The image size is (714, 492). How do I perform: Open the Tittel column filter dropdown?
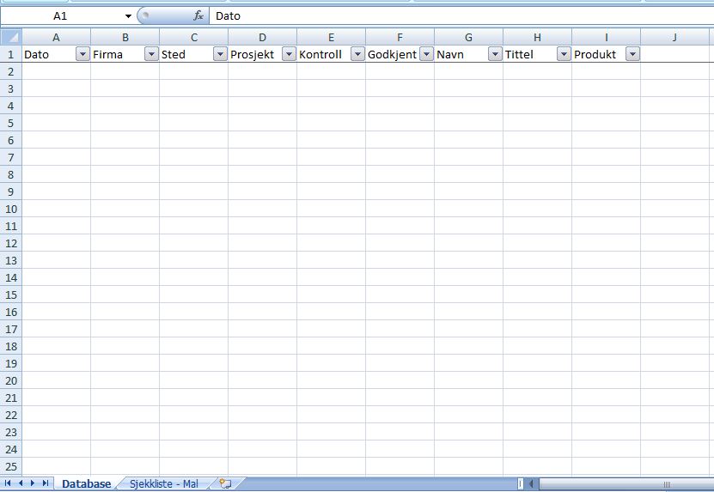564,54
